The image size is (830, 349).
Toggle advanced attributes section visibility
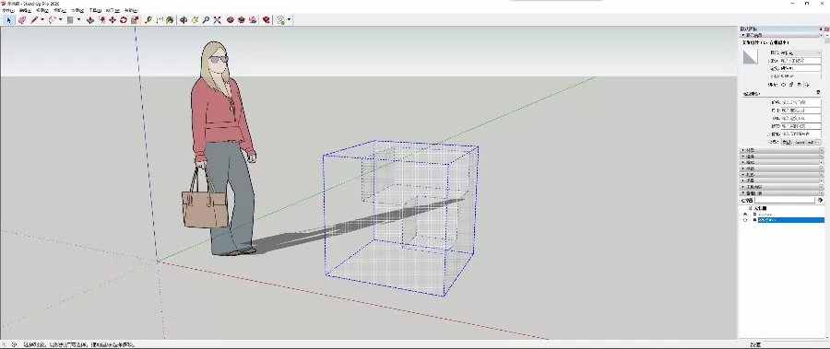click(818, 92)
